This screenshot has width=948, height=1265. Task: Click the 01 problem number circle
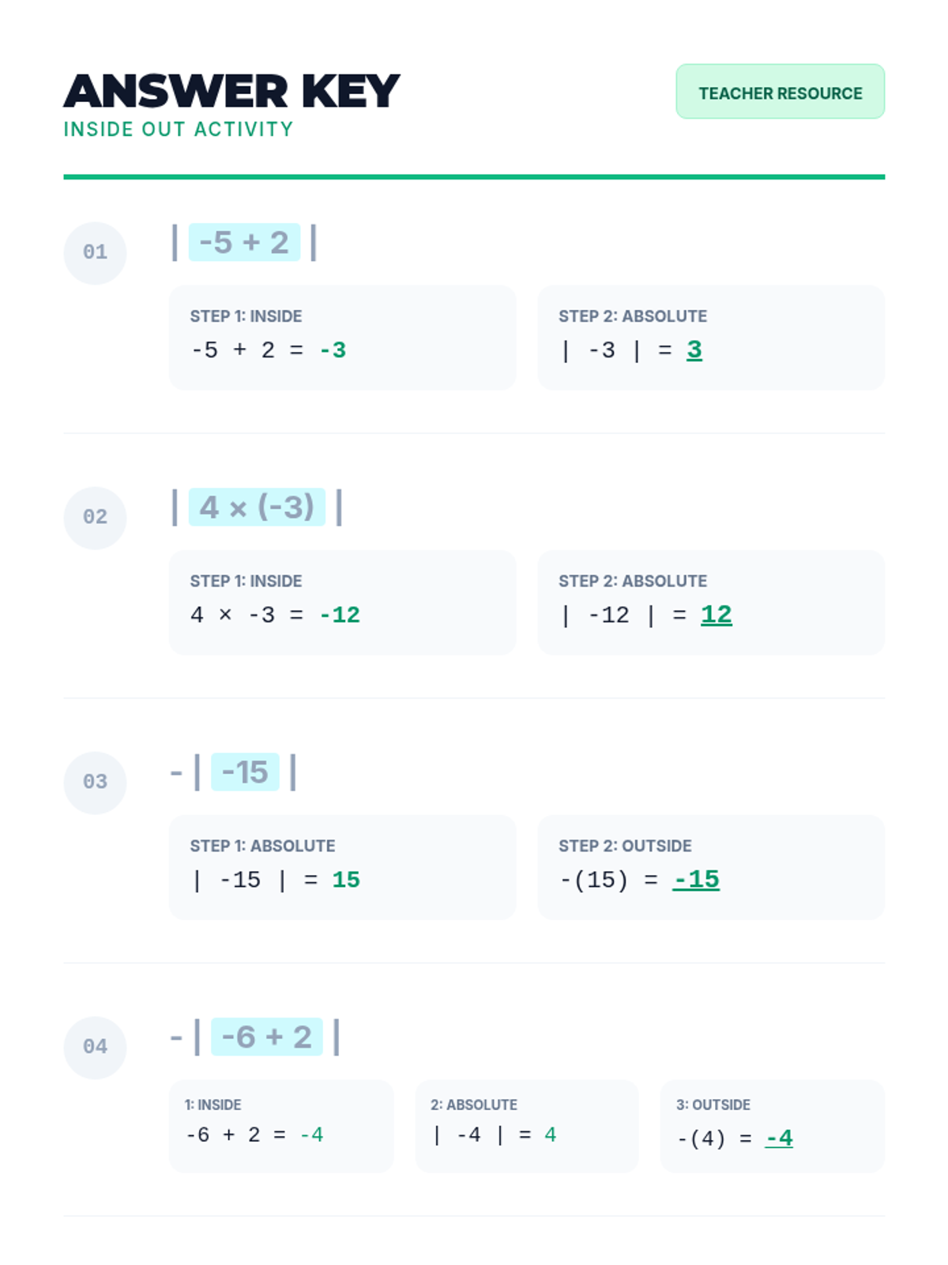(95, 252)
